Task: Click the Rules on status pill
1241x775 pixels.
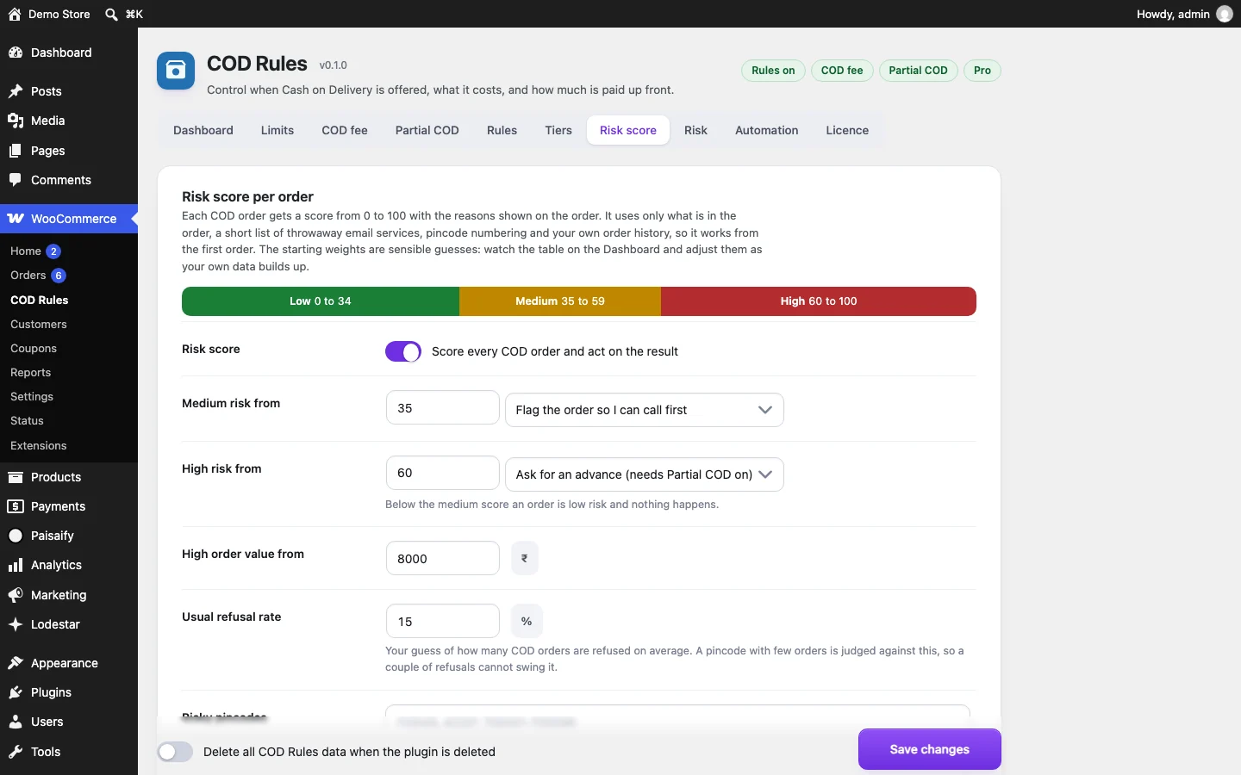Action: (x=773, y=71)
